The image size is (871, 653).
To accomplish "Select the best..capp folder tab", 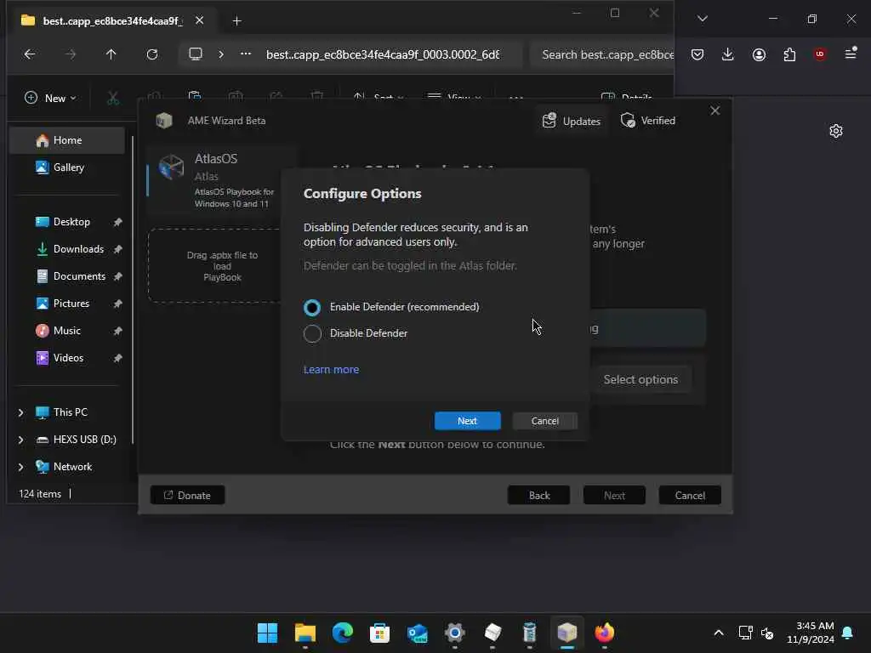I will pyautogui.click(x=113, y=20).
